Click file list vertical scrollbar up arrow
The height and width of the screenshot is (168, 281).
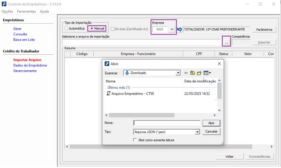point(219,81)
